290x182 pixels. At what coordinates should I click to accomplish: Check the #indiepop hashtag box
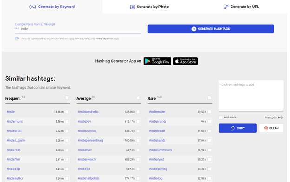[x=67, y=169]
